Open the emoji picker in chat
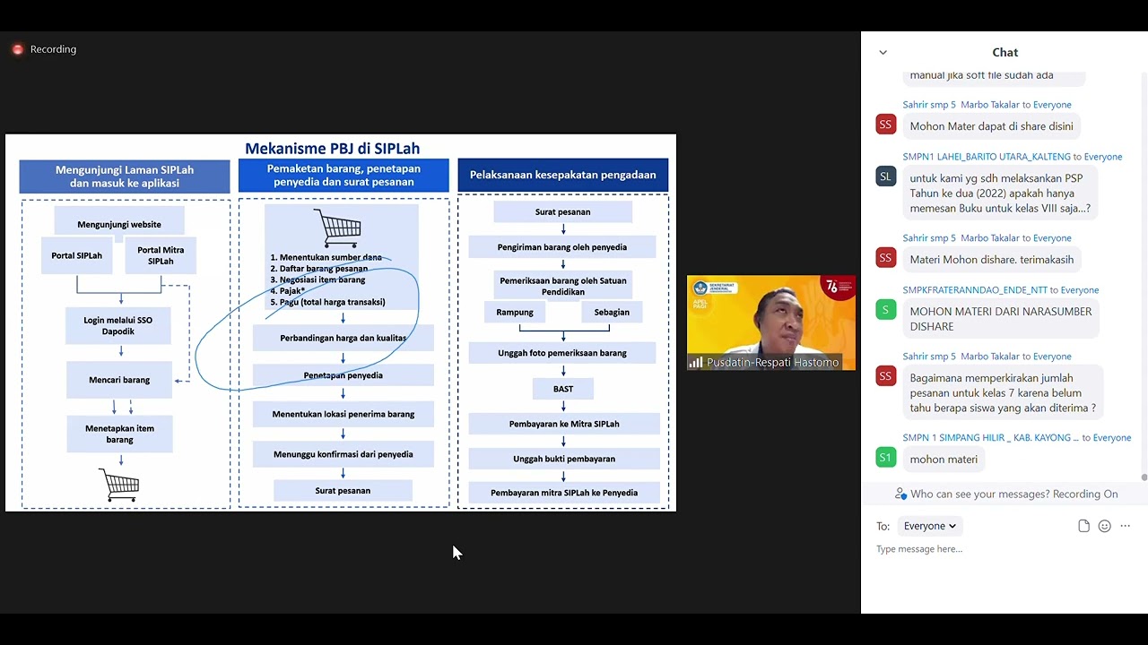The height and width of the screenshot is (645, 1148). click(x=1104, y=526)
